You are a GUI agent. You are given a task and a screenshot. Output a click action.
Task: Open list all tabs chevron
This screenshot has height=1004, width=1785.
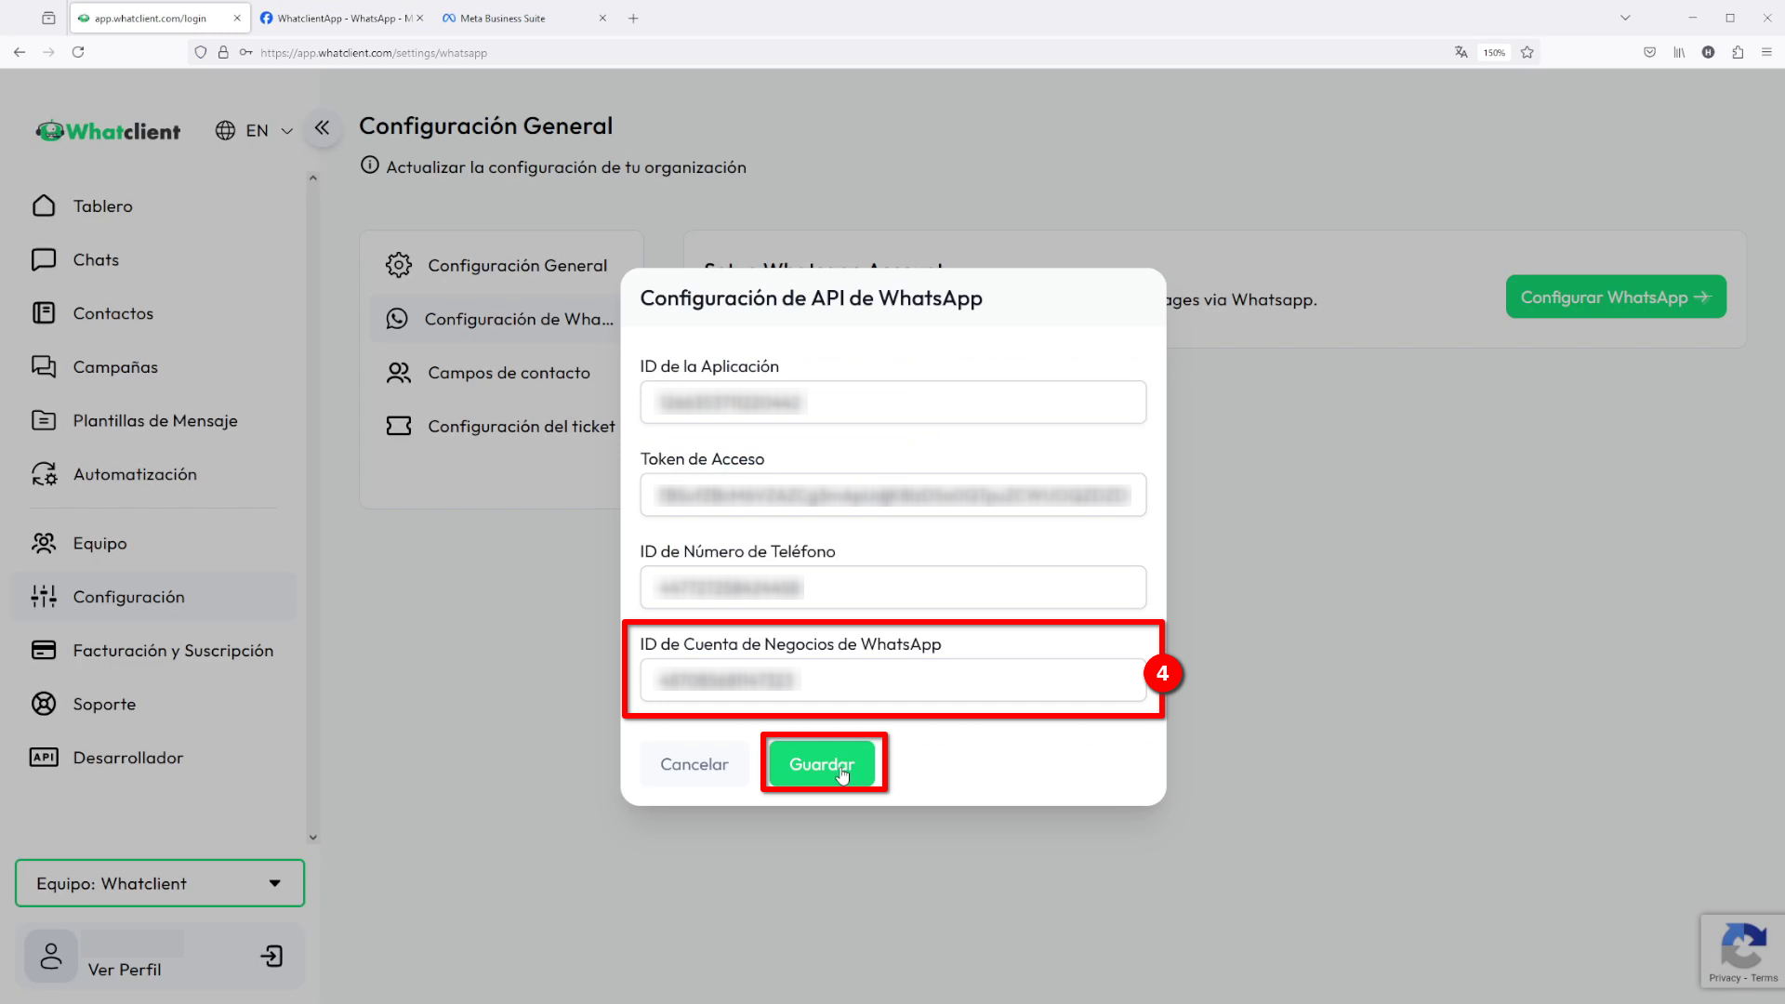coord(1625,18)
